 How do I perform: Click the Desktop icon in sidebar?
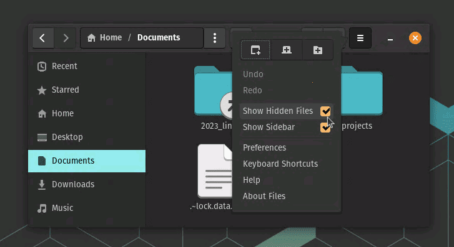point(42,137)
